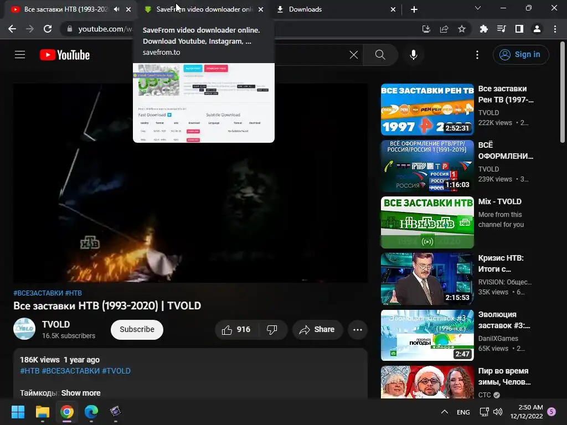Open ВСЁ ОФОРМЛЕНИЕ РТВ/РТР video thumbnail
Image resolution: width=567 pixels, height=425 pixels.
(x=427, y=166)
